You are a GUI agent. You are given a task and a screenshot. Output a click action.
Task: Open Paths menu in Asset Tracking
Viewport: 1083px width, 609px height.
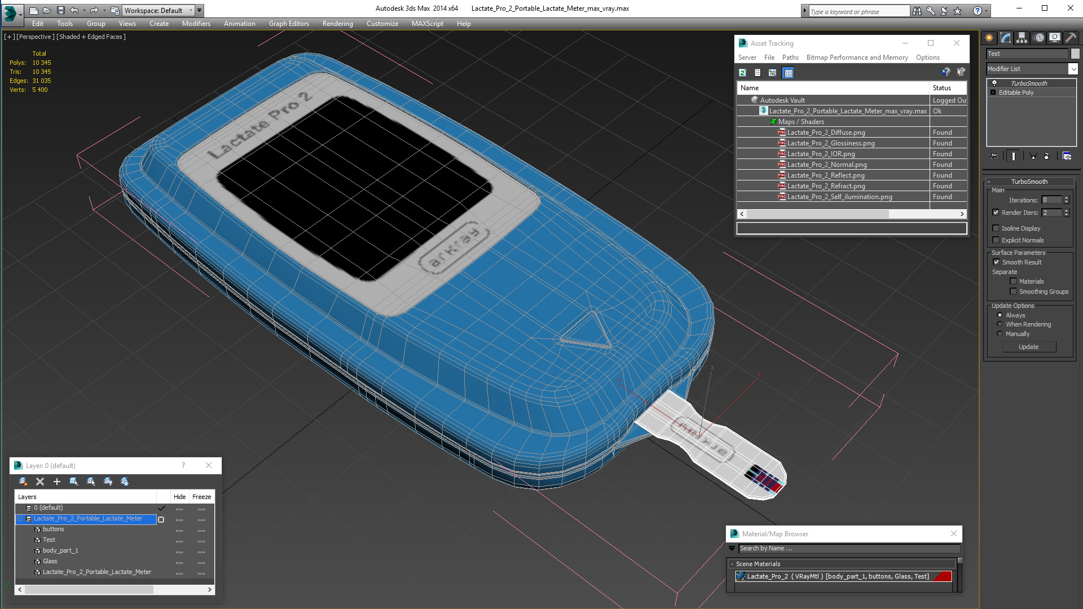(790, 58)
